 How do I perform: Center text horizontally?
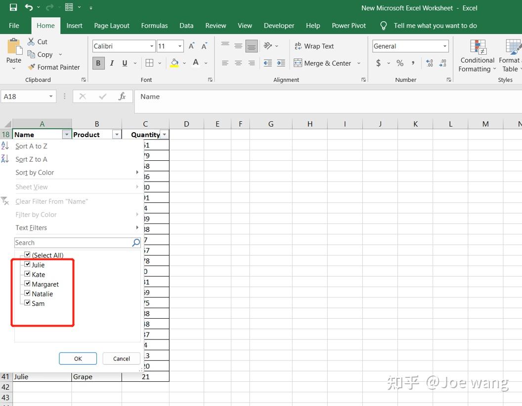click(x=238, y=63)
